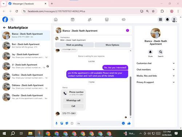Open Chrome profile icon
The height and width of the screenshot is (137, 182).
[x=171, y=11]
